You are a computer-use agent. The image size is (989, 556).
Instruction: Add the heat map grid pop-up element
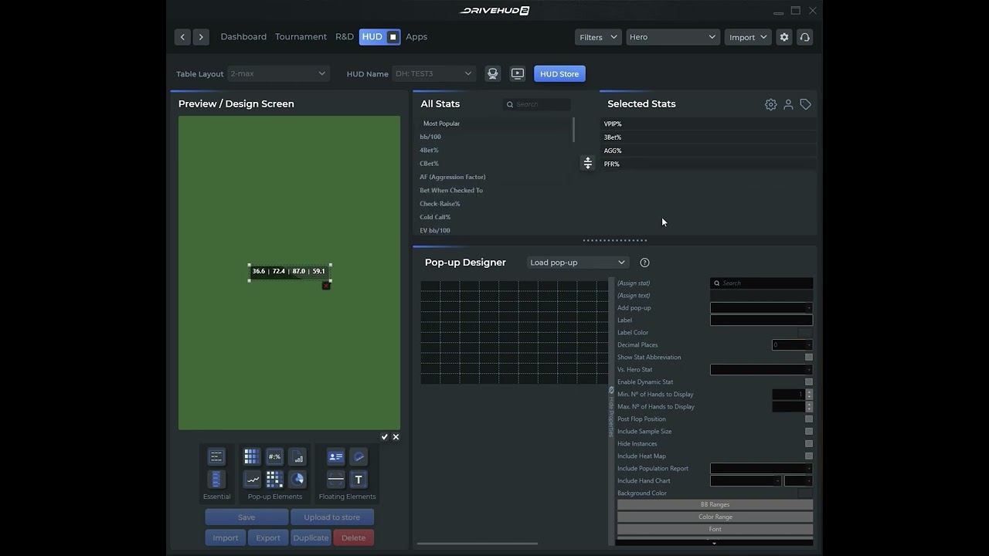(x=250, y=456)
